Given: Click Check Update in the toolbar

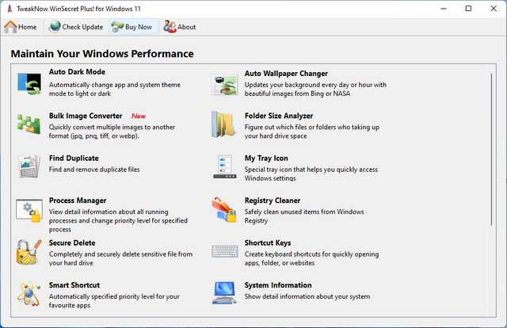Looking at the screenshot, I should [76, 27].
